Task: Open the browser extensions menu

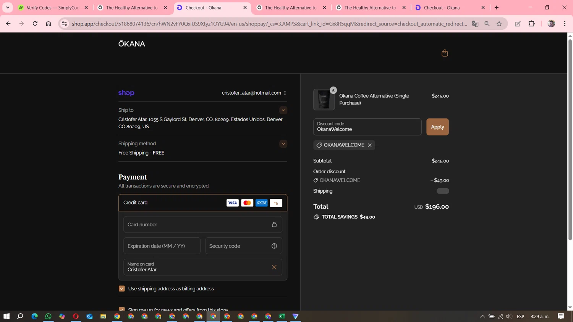Action: click(531, 24)
